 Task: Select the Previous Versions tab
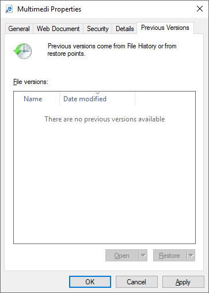(165, 28)
